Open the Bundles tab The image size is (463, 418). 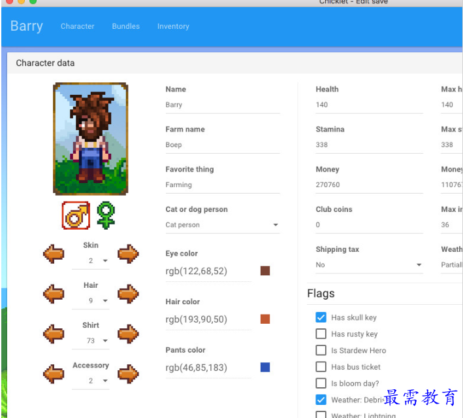(126, 26)
